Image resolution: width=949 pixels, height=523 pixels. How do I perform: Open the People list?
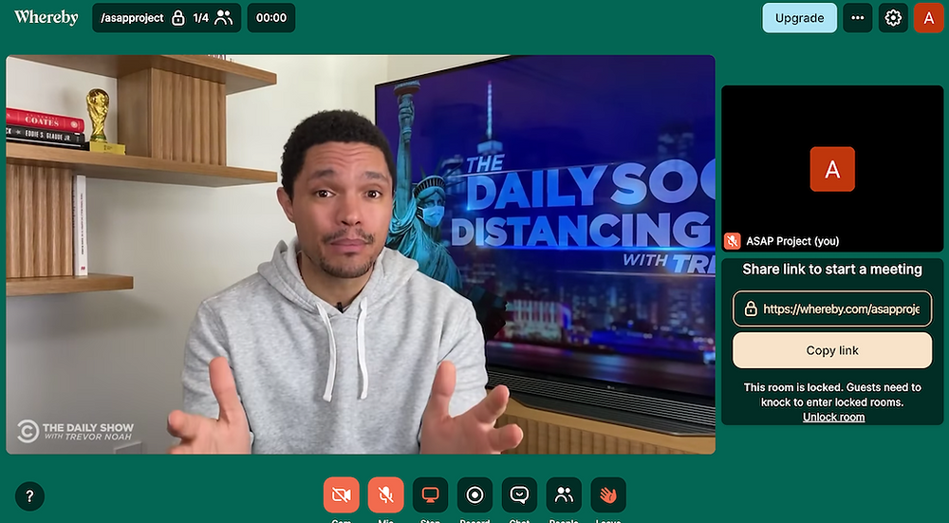(x=564, y=495)
